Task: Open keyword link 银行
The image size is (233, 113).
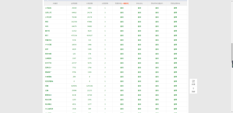Action: coord(47,35)
